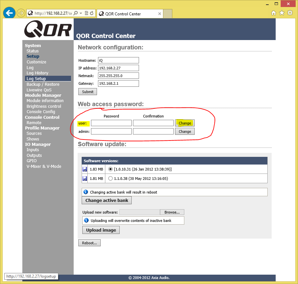Open the Setup link in sidebar
298x284 pixels.
click(33, 56)
